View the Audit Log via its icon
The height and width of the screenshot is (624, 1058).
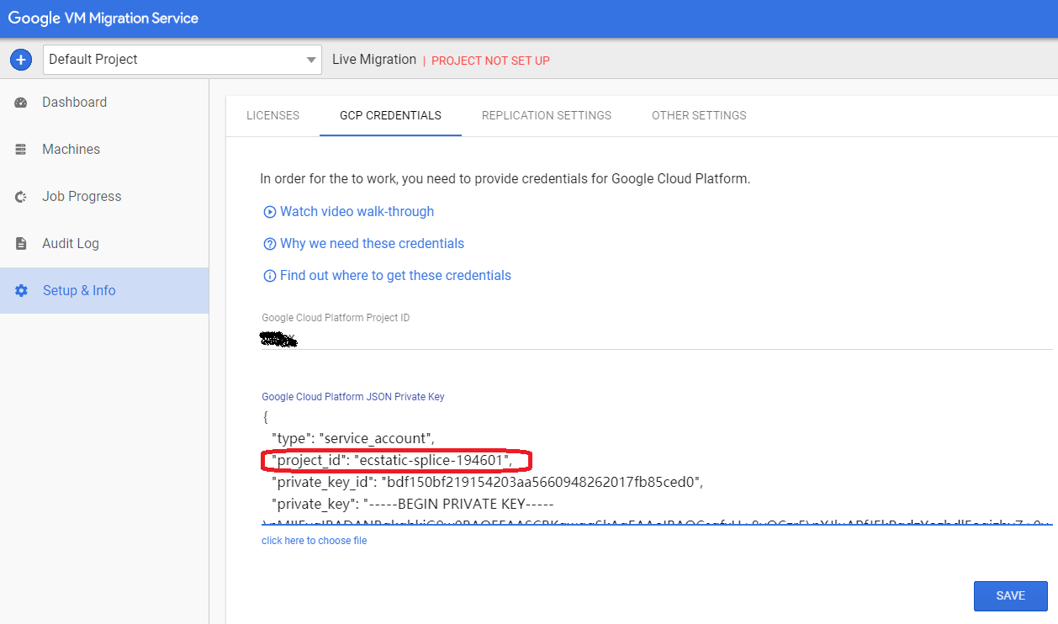point(19,243)
